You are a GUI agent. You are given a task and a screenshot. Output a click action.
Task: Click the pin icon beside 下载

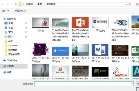(26, 28)
